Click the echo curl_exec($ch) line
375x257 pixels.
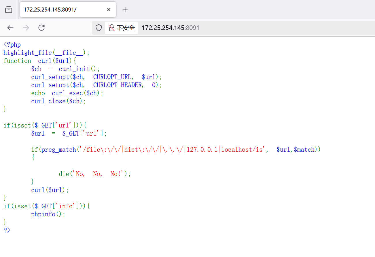click(x=67, y=93)
